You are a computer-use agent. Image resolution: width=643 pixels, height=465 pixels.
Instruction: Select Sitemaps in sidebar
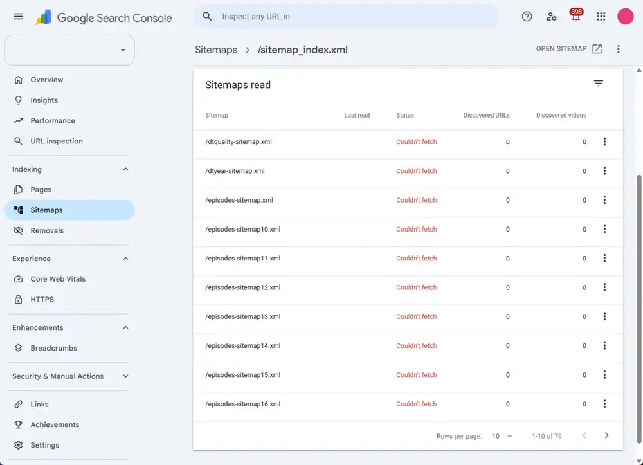(69, 210)
